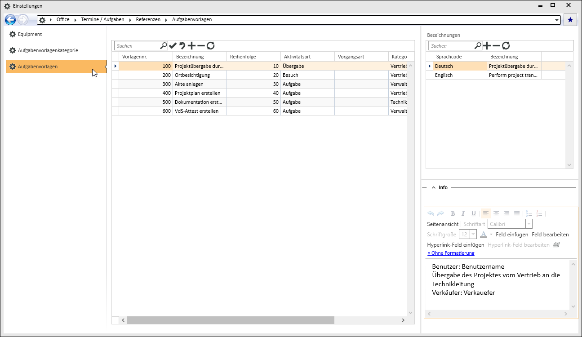Click the font color A button

[484, 235]
